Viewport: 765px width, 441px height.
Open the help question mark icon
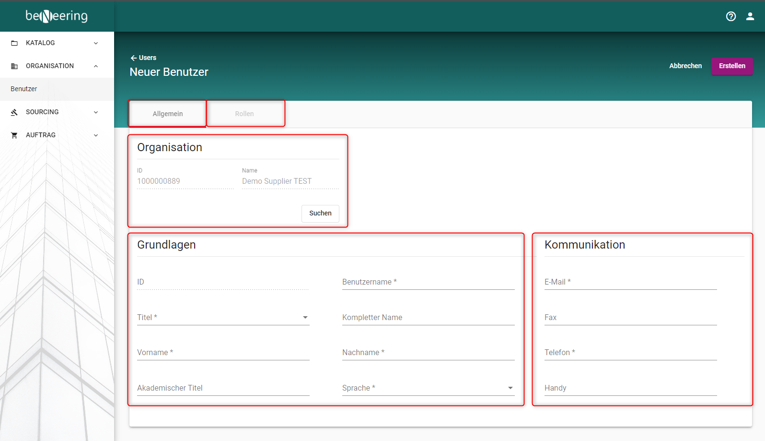coord(730,16)
